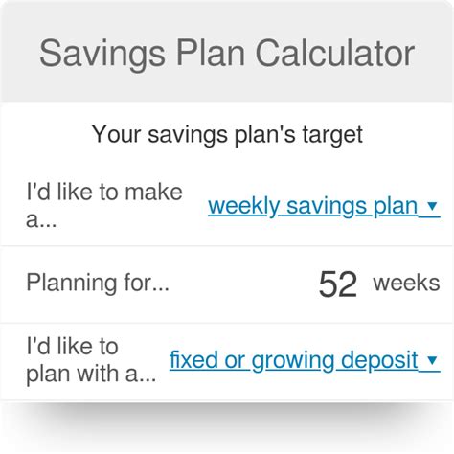Open the weekly savings plan dropdown
Image resolution: width=454 pixels, height=454 pixels.
click(324, 206)
